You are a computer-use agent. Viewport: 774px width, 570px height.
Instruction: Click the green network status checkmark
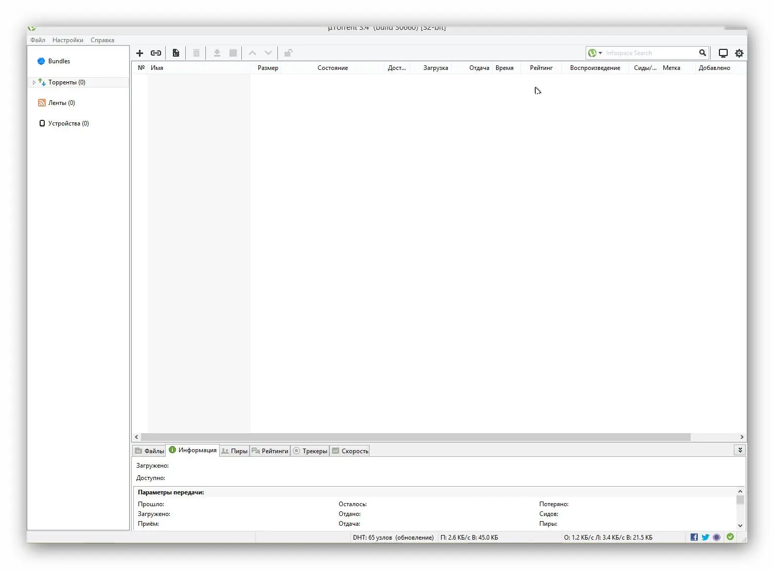click(x=730, y=537)
